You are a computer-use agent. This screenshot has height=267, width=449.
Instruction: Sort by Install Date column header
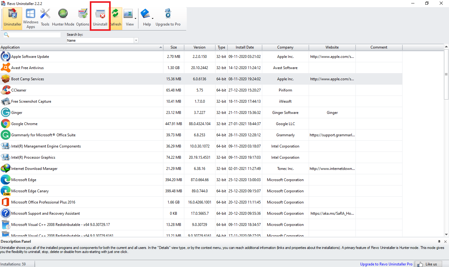point(245,47)
